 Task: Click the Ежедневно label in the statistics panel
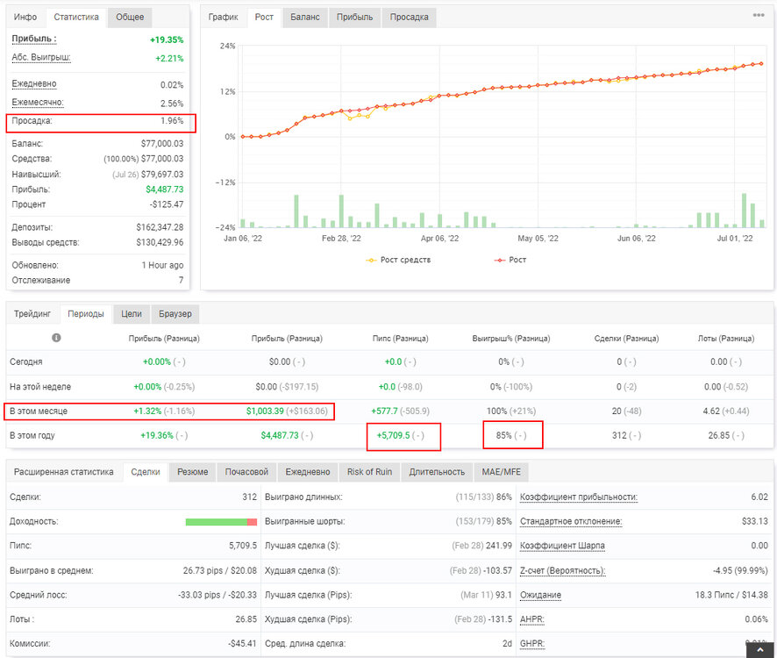click(x=34, y=84)
